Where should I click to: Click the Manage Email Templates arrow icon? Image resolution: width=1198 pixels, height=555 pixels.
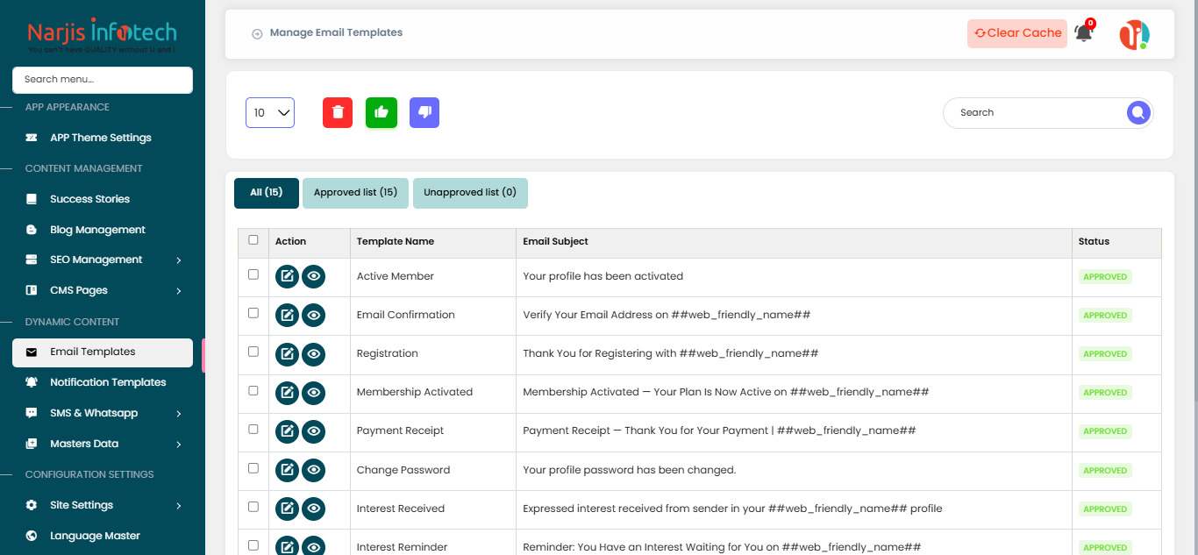point(257,33)
